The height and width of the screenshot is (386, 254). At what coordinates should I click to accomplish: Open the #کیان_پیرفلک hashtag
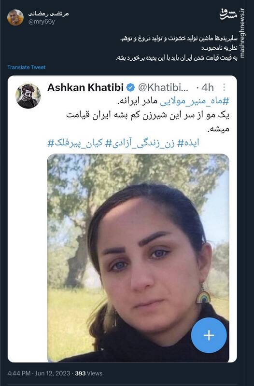[x=75, y=143]
